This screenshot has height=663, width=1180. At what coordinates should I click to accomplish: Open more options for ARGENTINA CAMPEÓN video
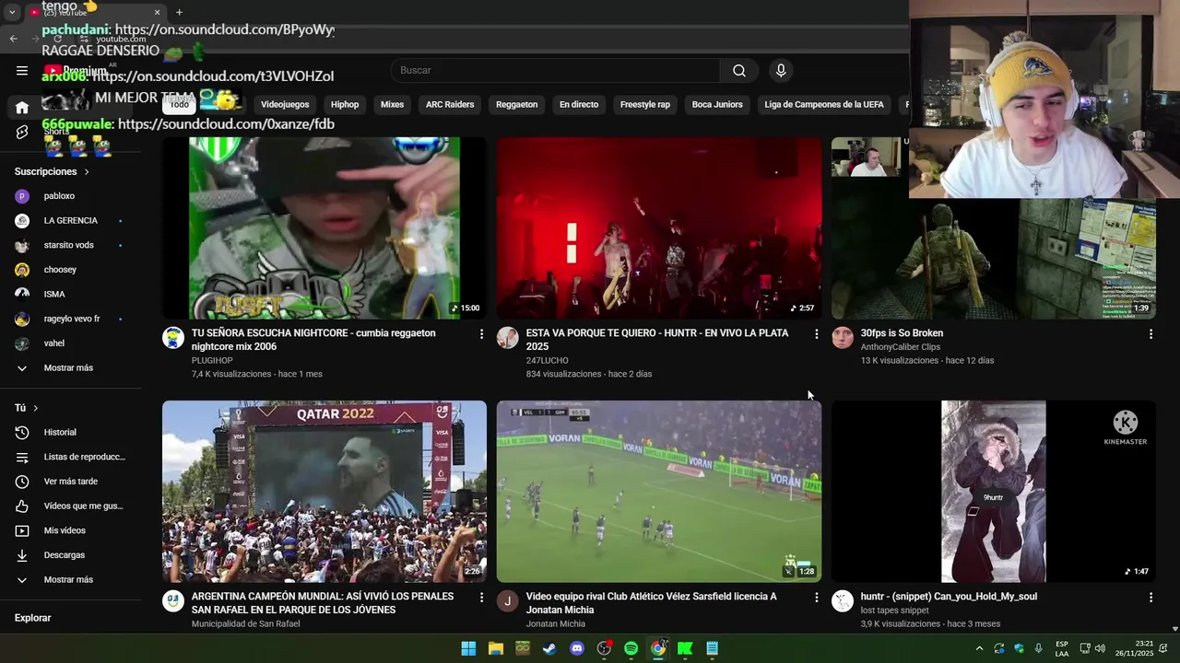(x=481, y=598)
